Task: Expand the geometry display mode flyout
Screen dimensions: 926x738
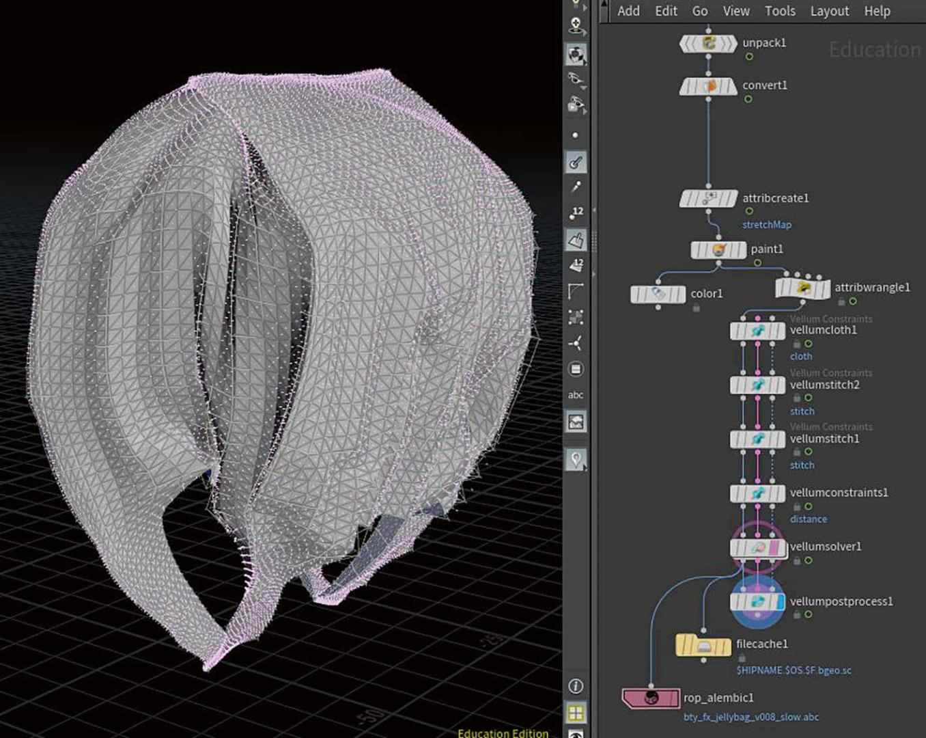Action: tap(585, 111)
